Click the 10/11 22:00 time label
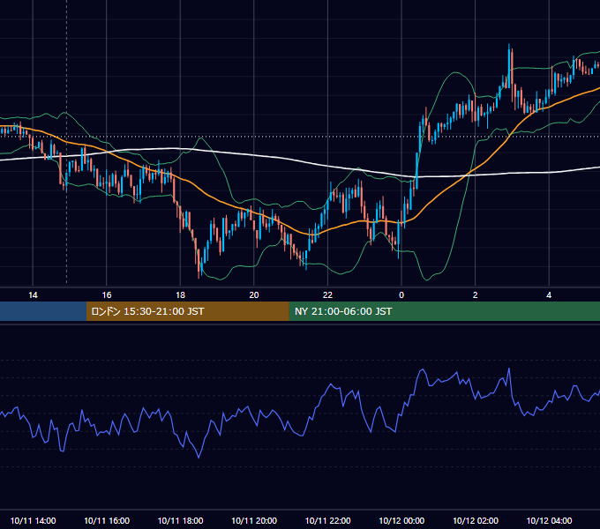 [327, 520]
